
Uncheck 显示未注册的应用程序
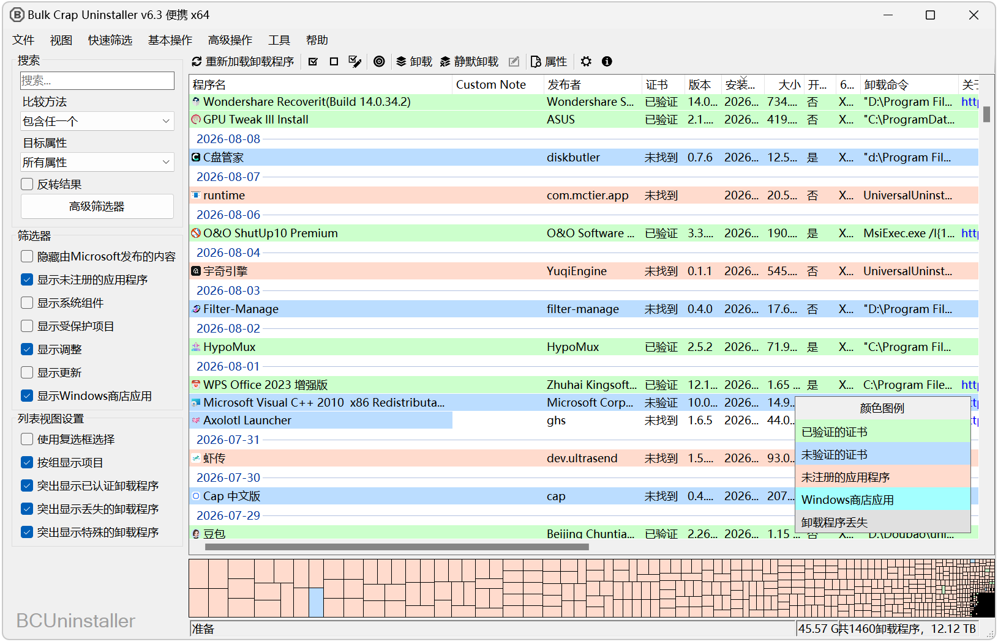pos(27,279)
